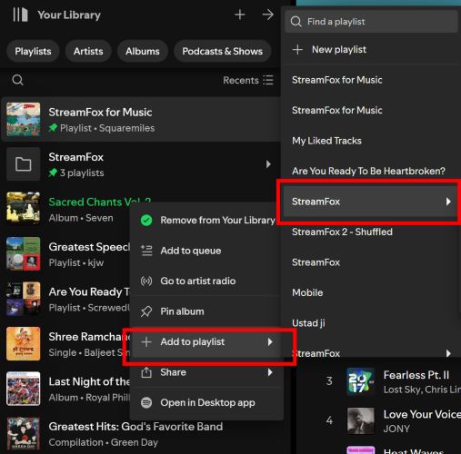This screenshot has height=454, width=461.
Task: Select Go to artist radio
Action: (x=206, y=281)
